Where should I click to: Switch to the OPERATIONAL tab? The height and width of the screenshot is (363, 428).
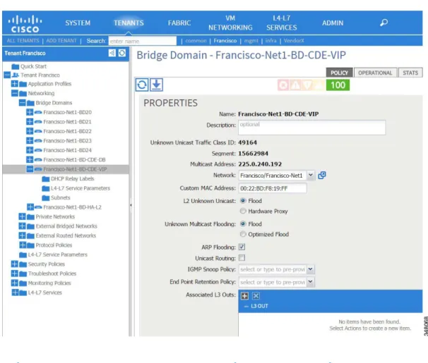tap(375, 73)
